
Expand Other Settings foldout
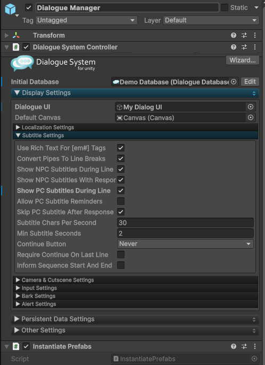(x=16, y=330)
